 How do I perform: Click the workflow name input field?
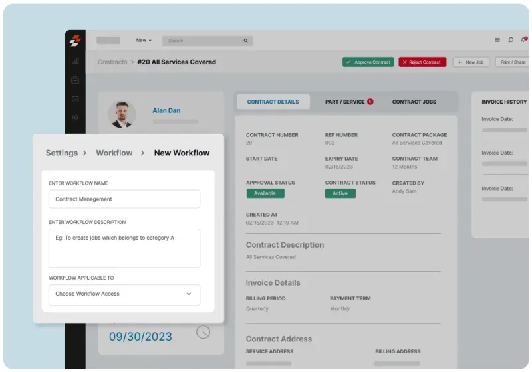pos(124,199)
